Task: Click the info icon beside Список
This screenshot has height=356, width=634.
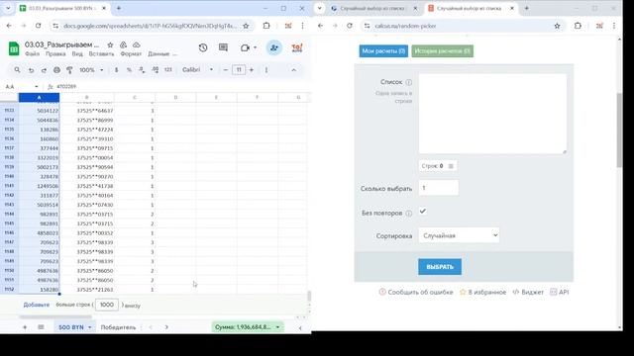Action: pyautogui.click(x=409, y=82)
